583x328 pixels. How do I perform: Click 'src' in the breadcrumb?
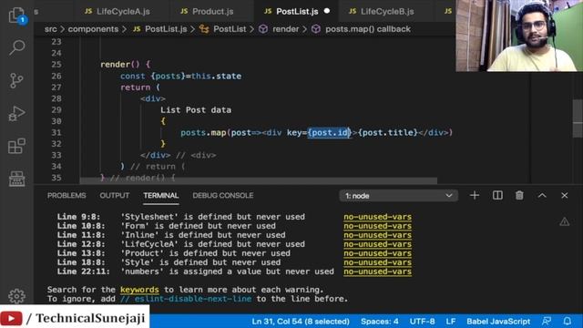click(51, 29)
